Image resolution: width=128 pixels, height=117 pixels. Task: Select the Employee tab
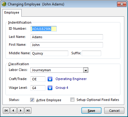[x=12, y=13]
